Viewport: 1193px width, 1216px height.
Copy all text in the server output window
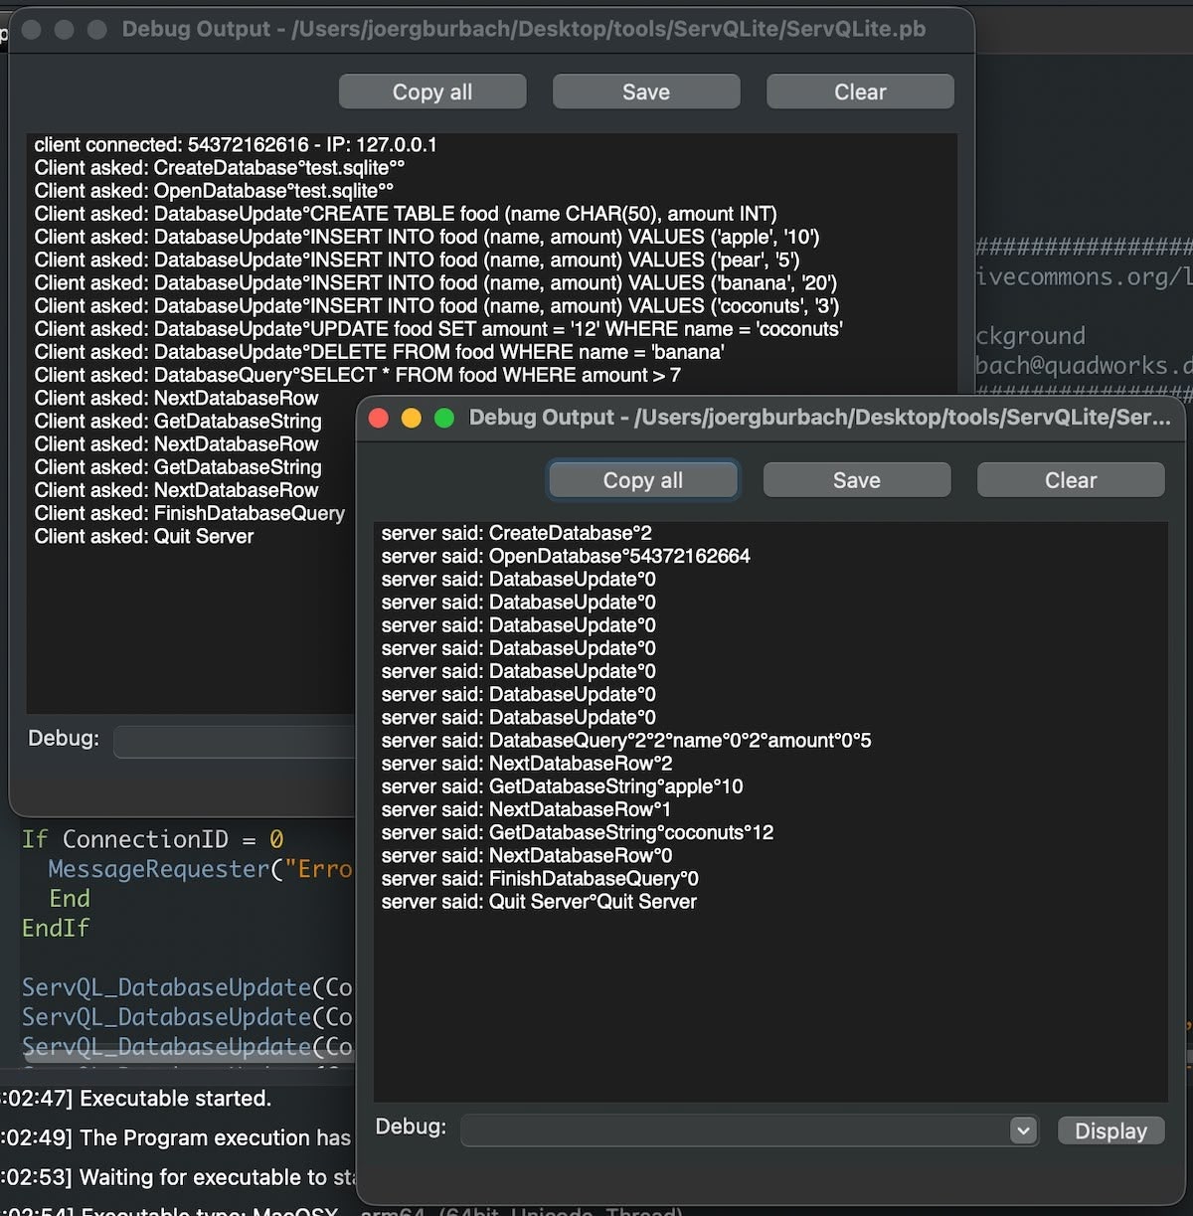(642, 480)
